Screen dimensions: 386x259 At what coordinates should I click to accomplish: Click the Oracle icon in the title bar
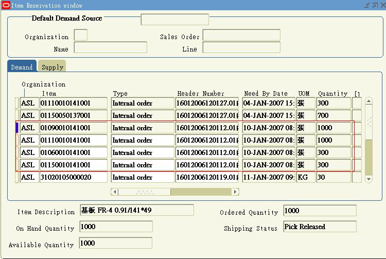[x=6, y=5]
